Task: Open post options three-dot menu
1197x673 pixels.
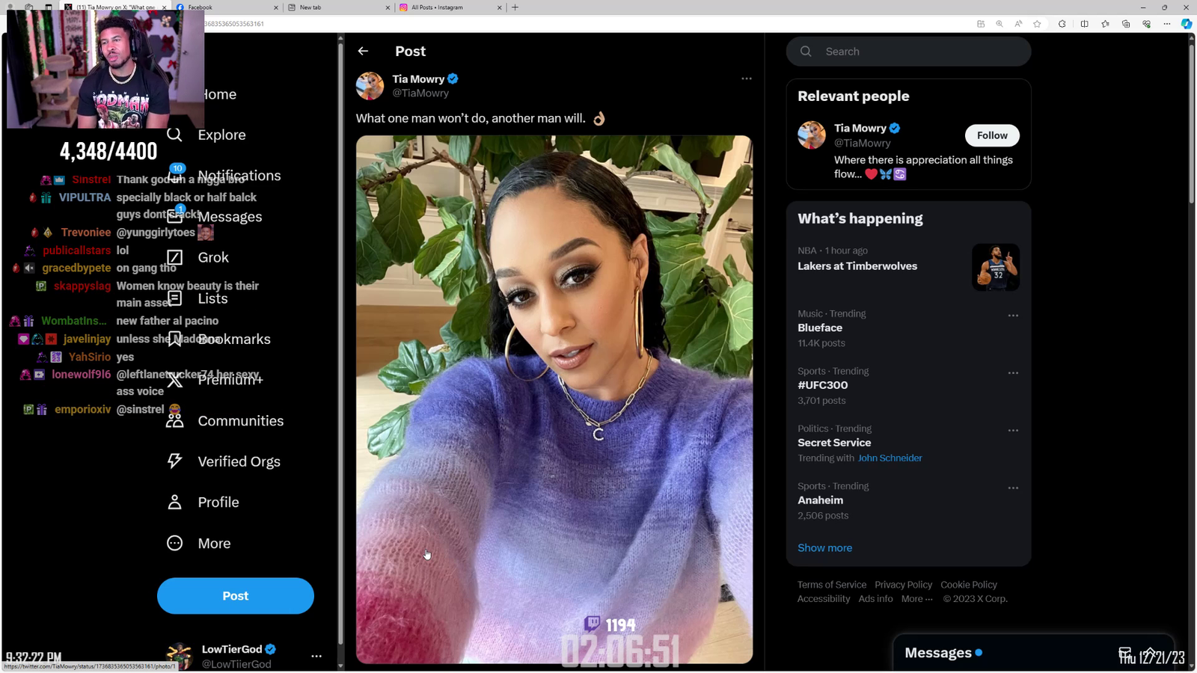Action: [747, 79]
